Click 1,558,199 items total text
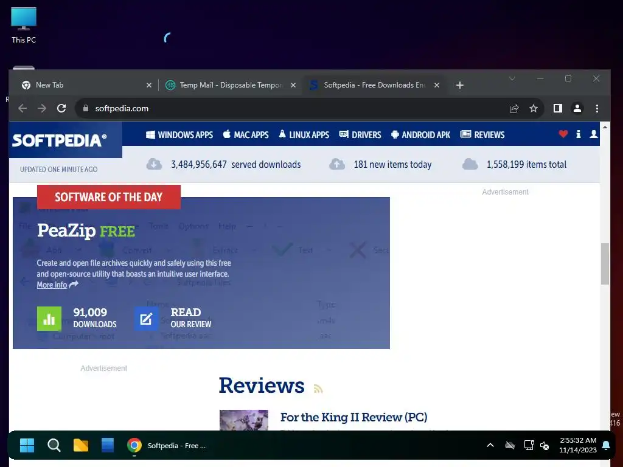 tap(526, 164)
